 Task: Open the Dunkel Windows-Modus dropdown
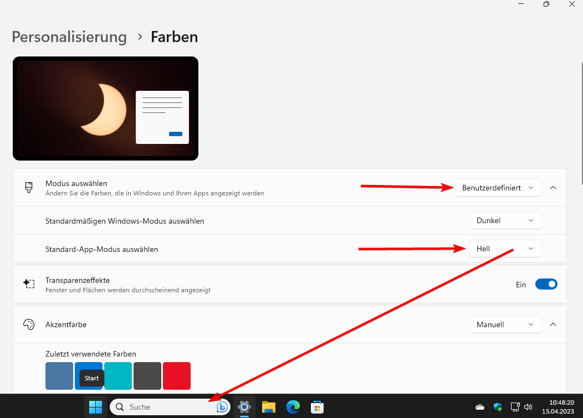tap(505, 220)
